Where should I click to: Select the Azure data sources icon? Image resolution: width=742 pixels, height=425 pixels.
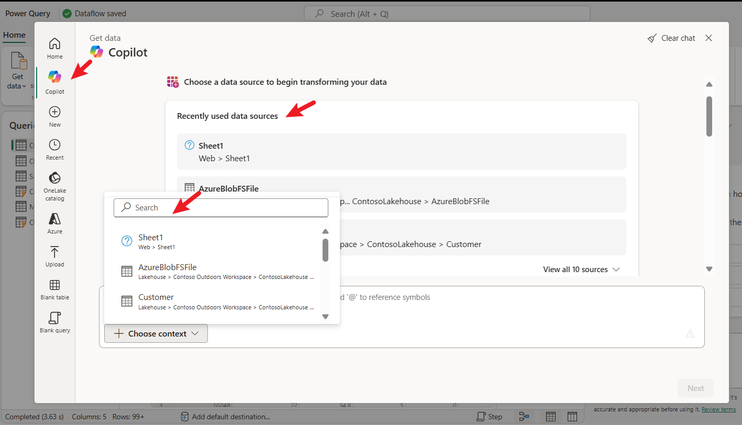(x=54, y=222)
